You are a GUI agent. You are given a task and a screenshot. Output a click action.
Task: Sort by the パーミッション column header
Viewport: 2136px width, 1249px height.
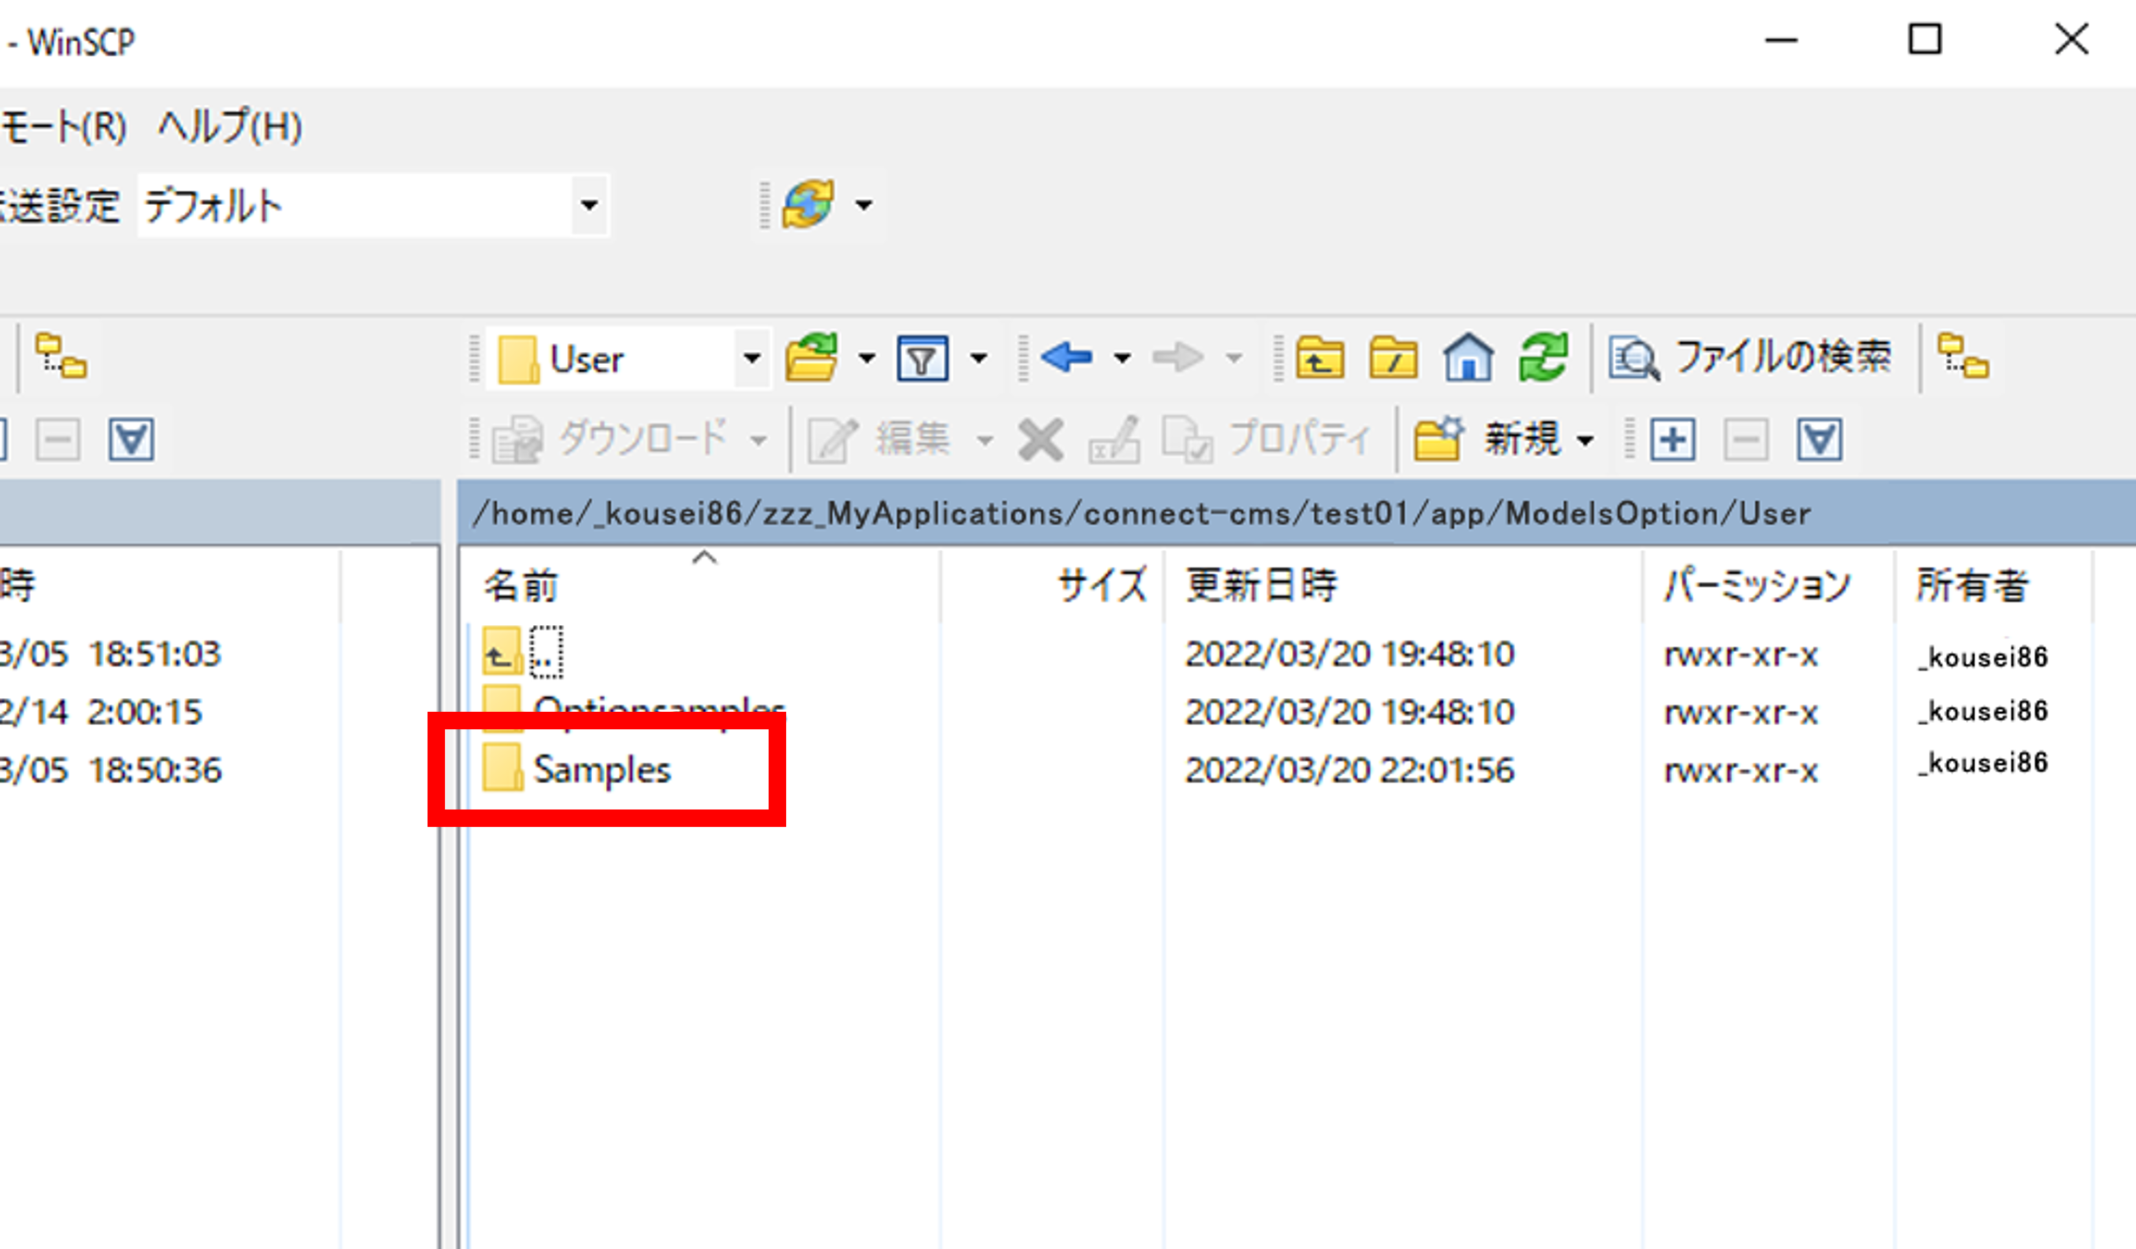[x=1768, y=585]
